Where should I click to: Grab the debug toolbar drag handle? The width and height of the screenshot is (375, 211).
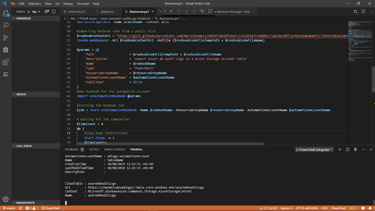(x=165, y=11)
